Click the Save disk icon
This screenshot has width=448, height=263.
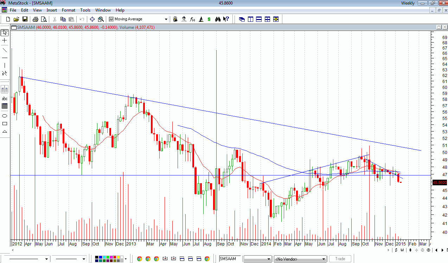pyautogui.click(x=25, y=19)
